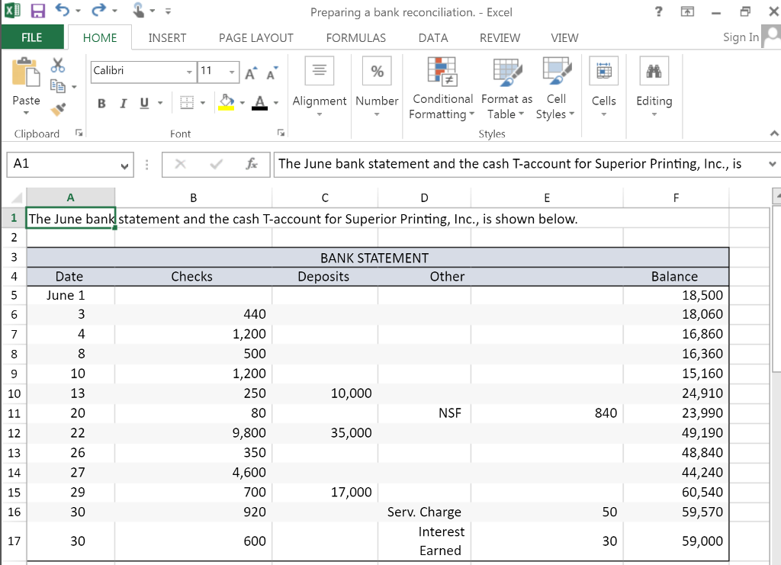This screenshot has width=781, height=565.
Task: Switch to the FORMULAS tab
Action: pyautogui.click(x=355, y=37)
